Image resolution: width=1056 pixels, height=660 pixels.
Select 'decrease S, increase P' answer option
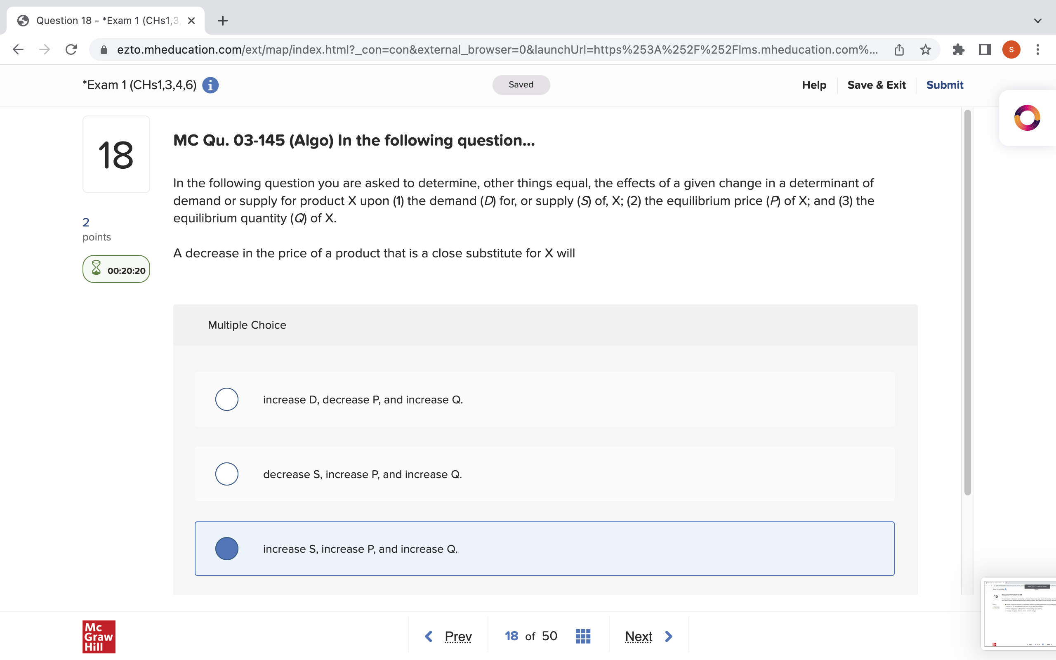point(227,474)
